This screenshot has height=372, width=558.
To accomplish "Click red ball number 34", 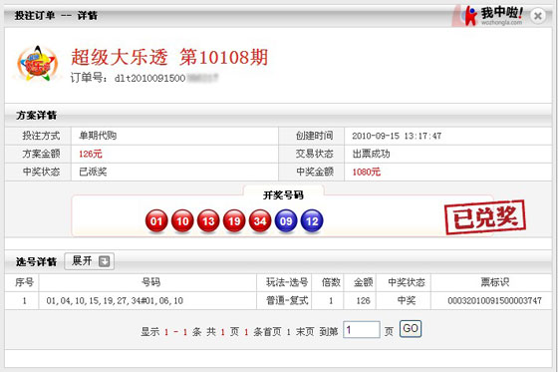I will coord(260,221).
